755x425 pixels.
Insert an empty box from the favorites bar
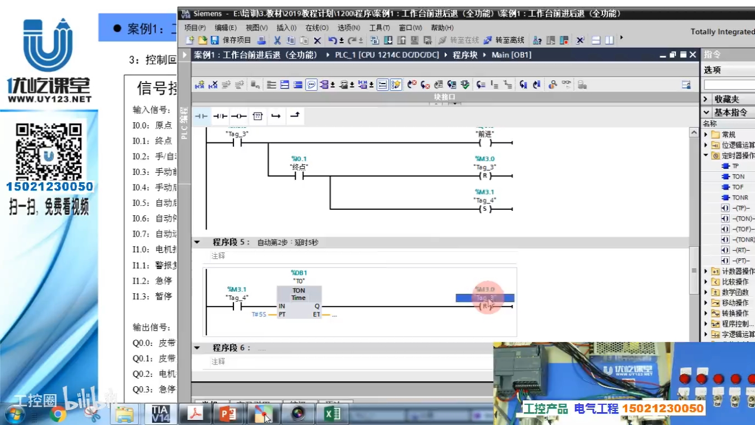tap(257, 116)
